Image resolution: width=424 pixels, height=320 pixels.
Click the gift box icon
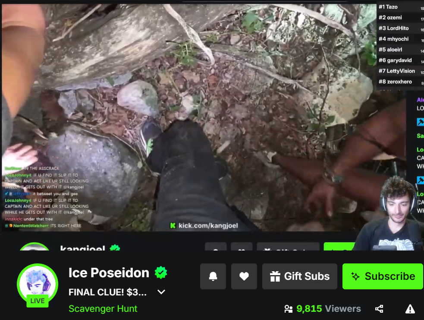pyautogui.click(x=275, y=276)
